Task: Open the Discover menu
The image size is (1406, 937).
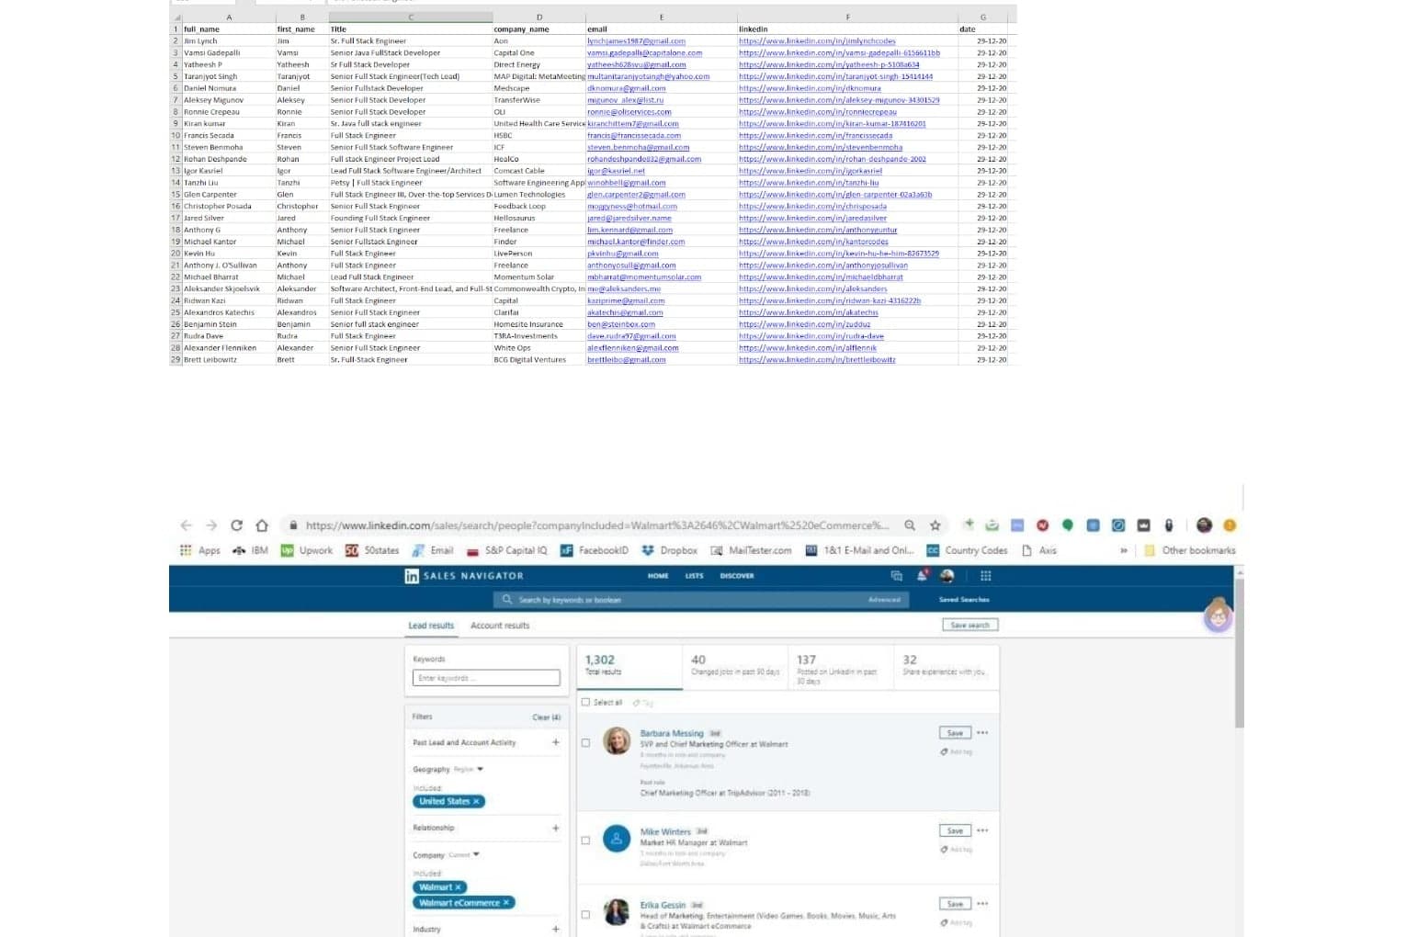Action: (x=737, y=576)
